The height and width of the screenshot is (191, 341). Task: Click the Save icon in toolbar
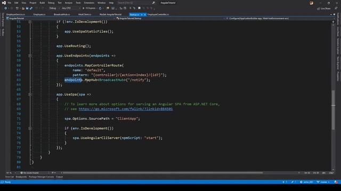coord(27,8)
